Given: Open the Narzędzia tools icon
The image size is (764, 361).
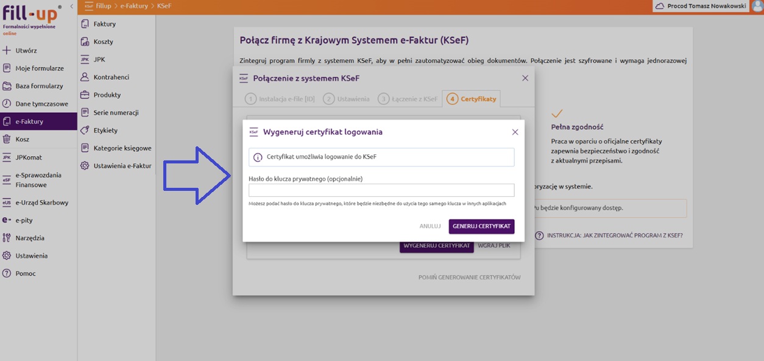Looking at the screenshot, I should tap(7, 238).
